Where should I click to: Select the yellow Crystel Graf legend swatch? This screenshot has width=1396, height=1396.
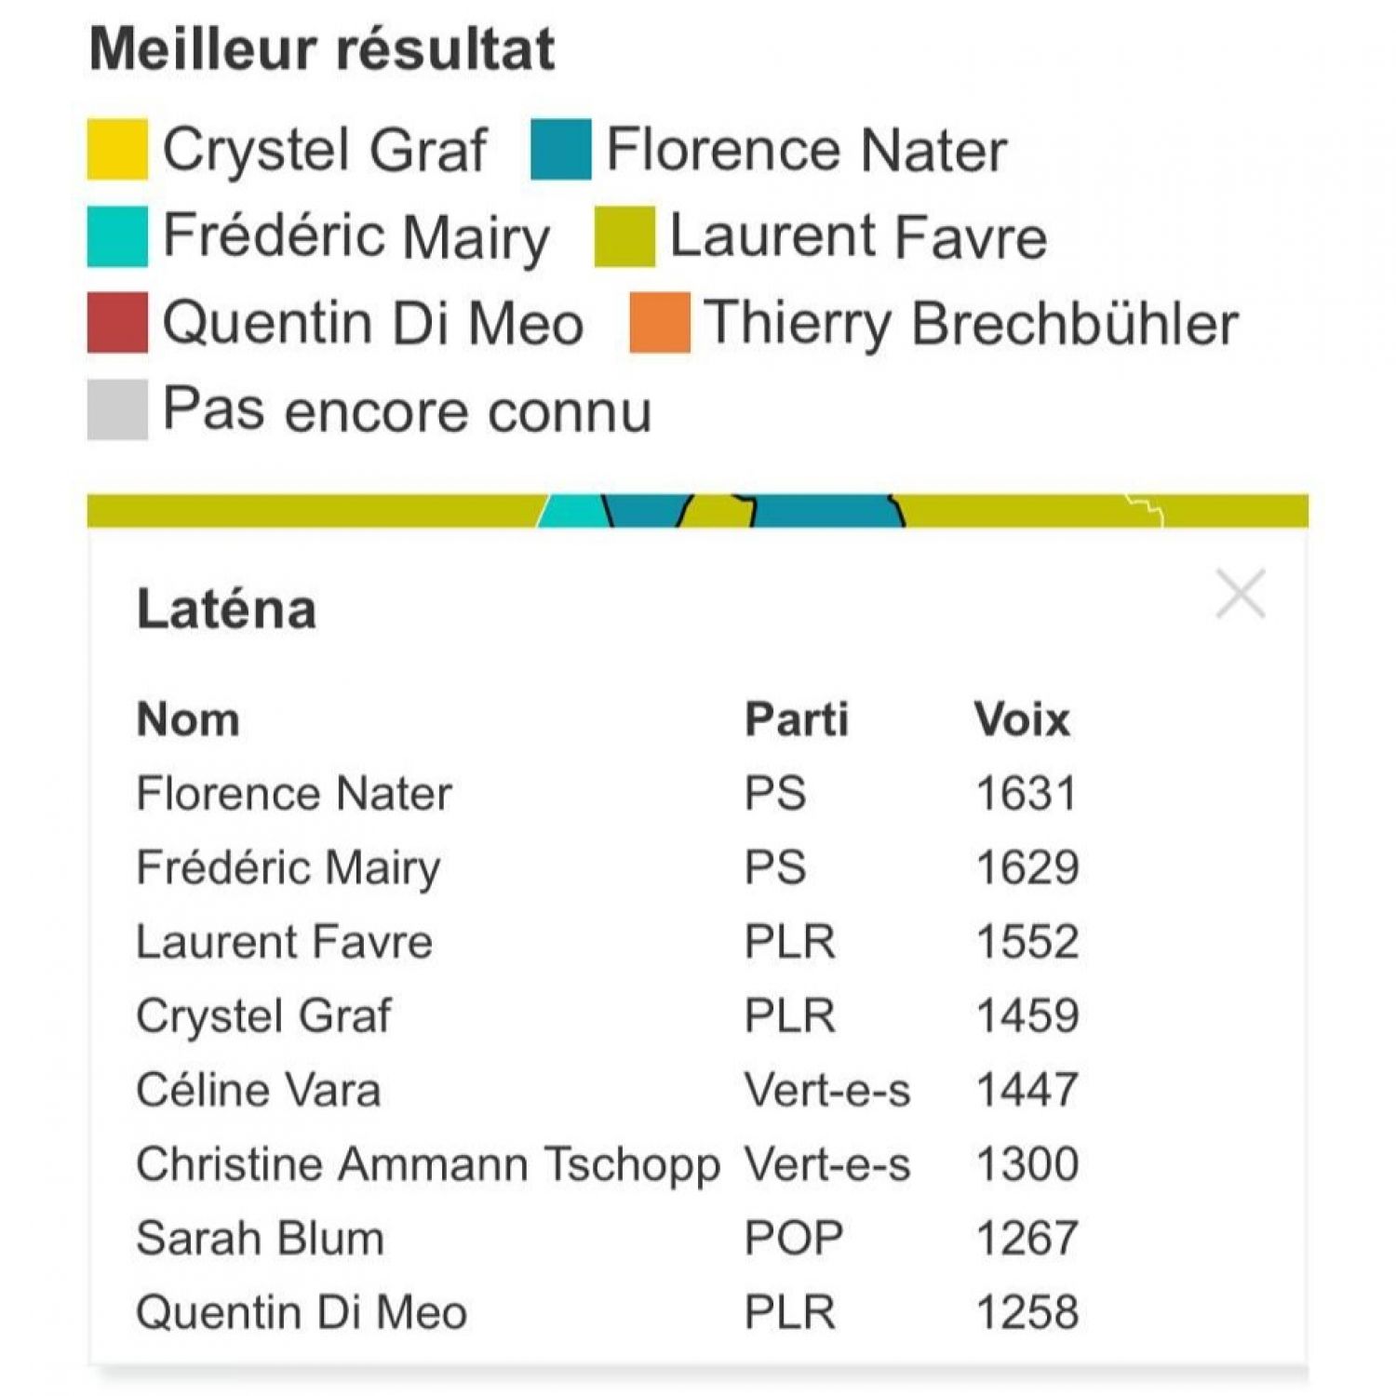[116, 146]
